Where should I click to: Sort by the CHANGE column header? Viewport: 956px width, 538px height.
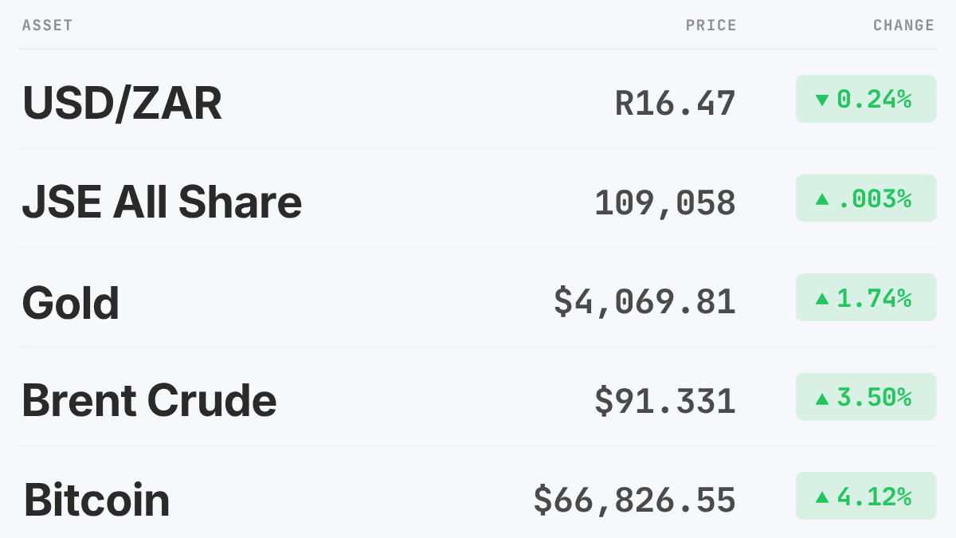[904, 26]
